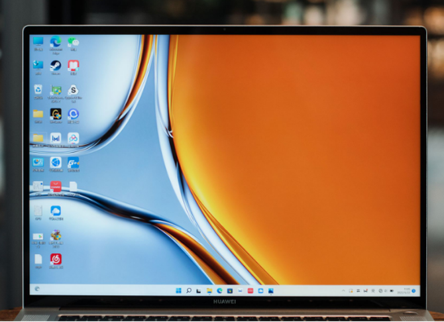Viewport: 444px width, 322px height.
Task: Launch the blue cloud drive desktop shortcut
Action: [56, 211]
